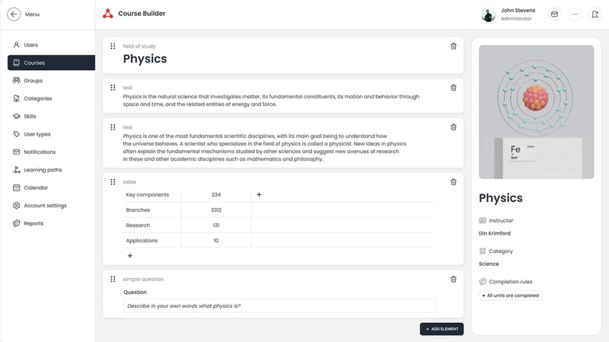Open the three-dots more options menu
The height and width of the screenshot is (342, 609).
(575, 14)
